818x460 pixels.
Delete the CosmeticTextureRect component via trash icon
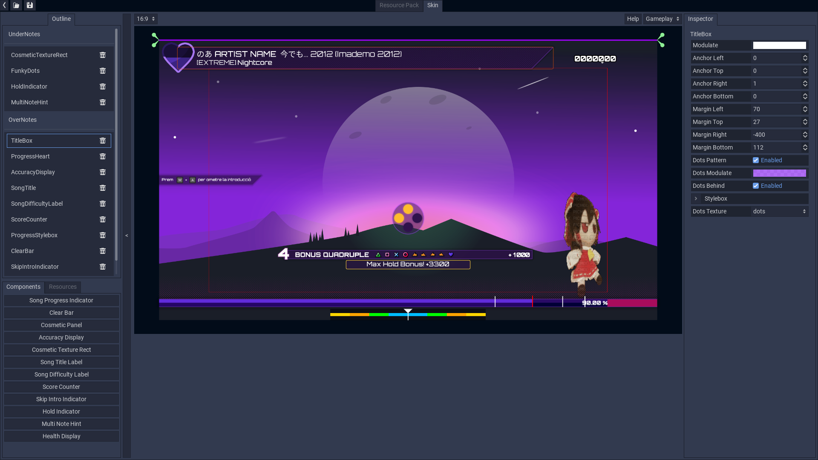click(x=103, y=55)
